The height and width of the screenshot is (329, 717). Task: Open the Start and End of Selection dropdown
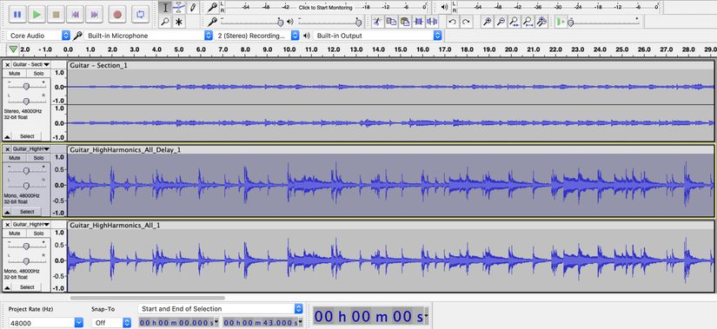coord(220,309)
